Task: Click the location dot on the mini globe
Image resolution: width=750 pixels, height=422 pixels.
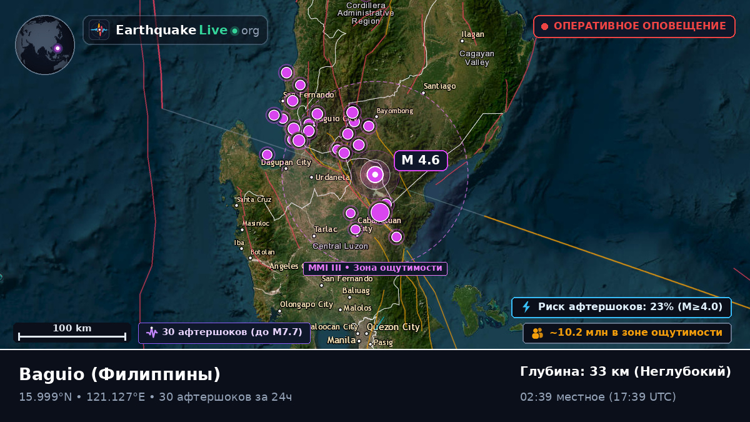Action: 57,48
